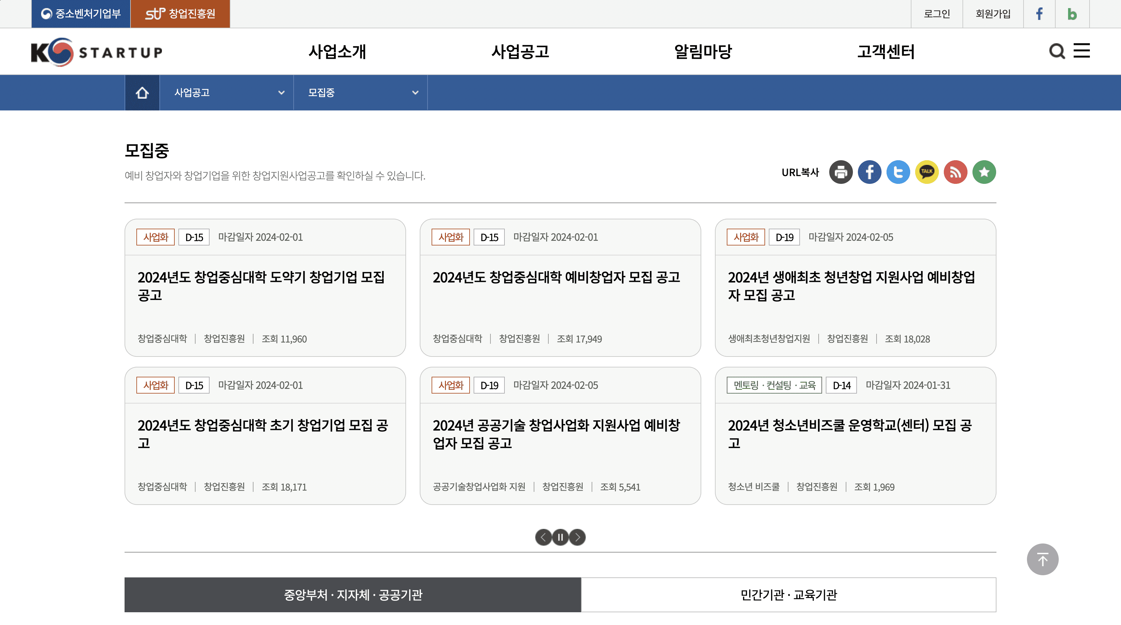Open the hamburger full menu
The height and width of the screenshot is (625, 1121).
click(1081, 51)
